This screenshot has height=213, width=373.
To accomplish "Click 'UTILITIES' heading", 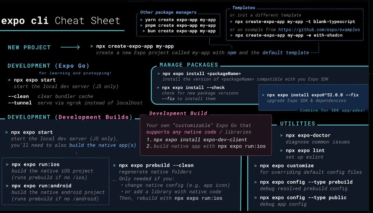I will click(x=298, y=123).
